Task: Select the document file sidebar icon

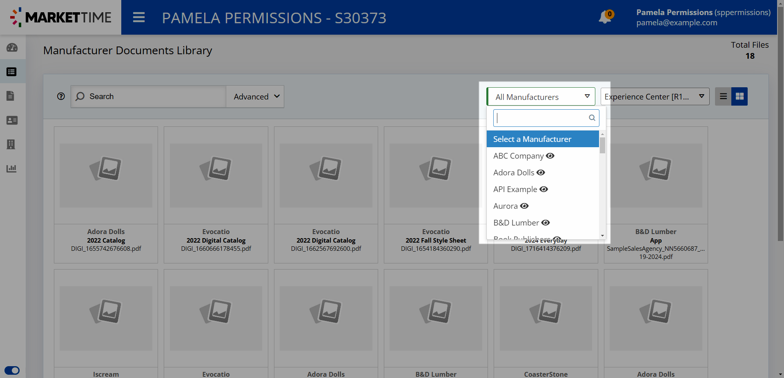Action: pyautogui.click(x=11, y=96)
